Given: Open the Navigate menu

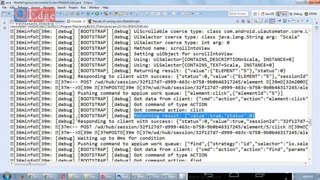Looking at the screenshot, I should pos(48,7).
